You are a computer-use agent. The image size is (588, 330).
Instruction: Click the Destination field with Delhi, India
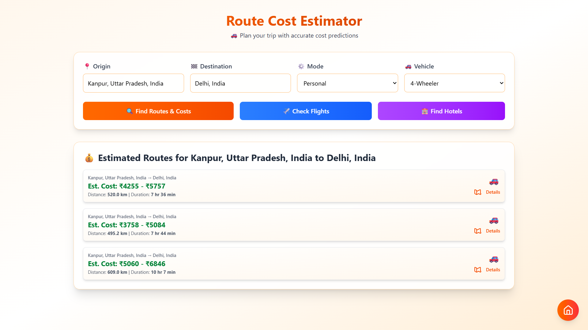[x=240, y=83]
